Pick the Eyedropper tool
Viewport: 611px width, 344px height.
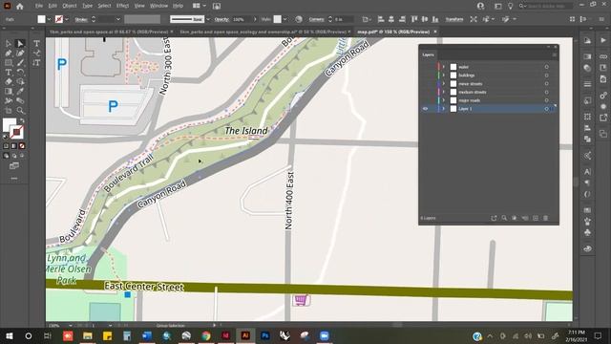[x=20, y=92]
